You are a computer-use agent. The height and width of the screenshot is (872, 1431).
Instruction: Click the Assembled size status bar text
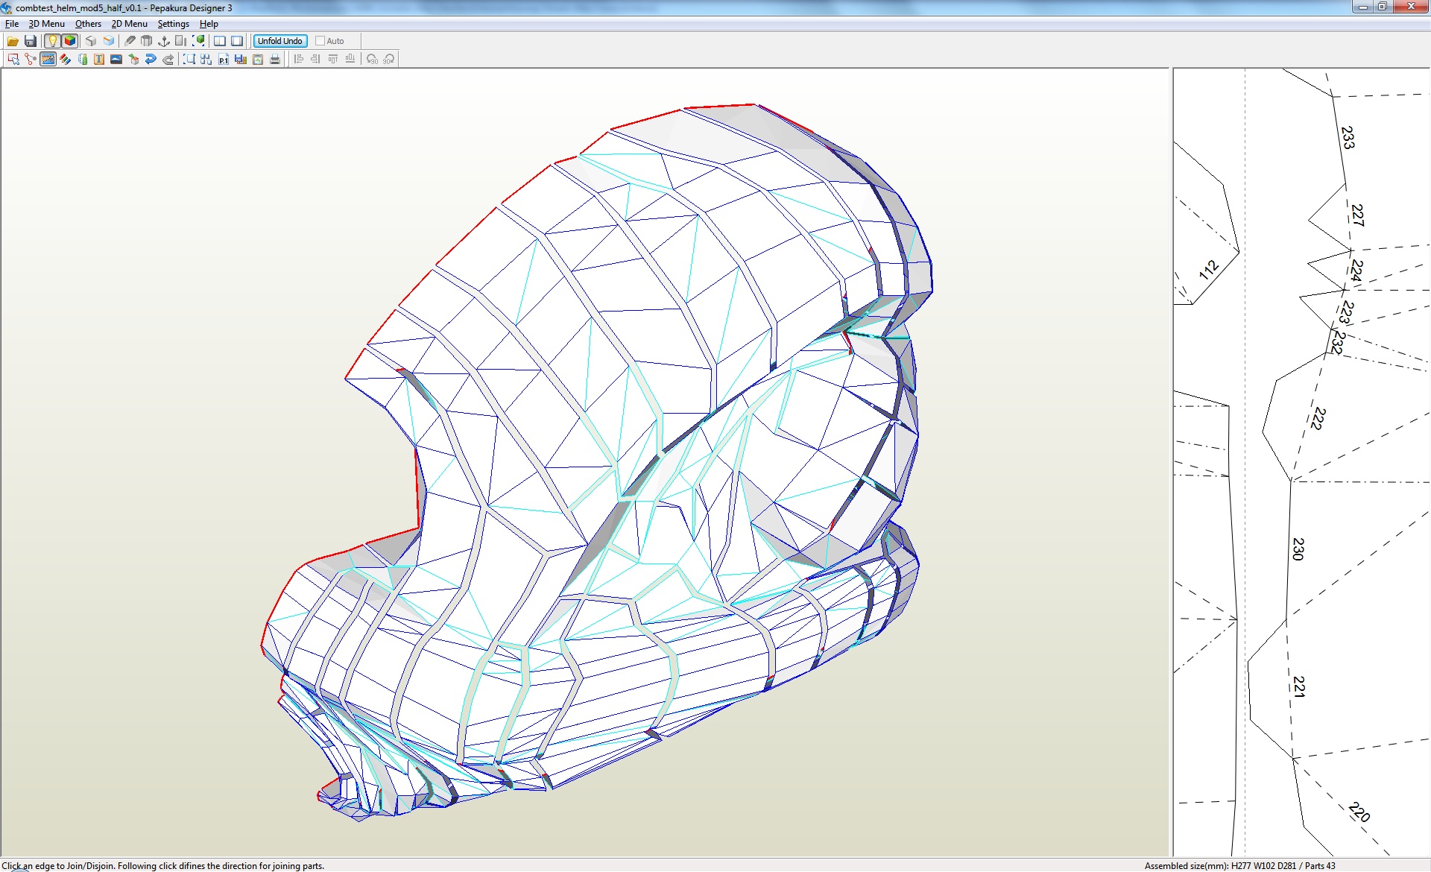point(1239,865)
